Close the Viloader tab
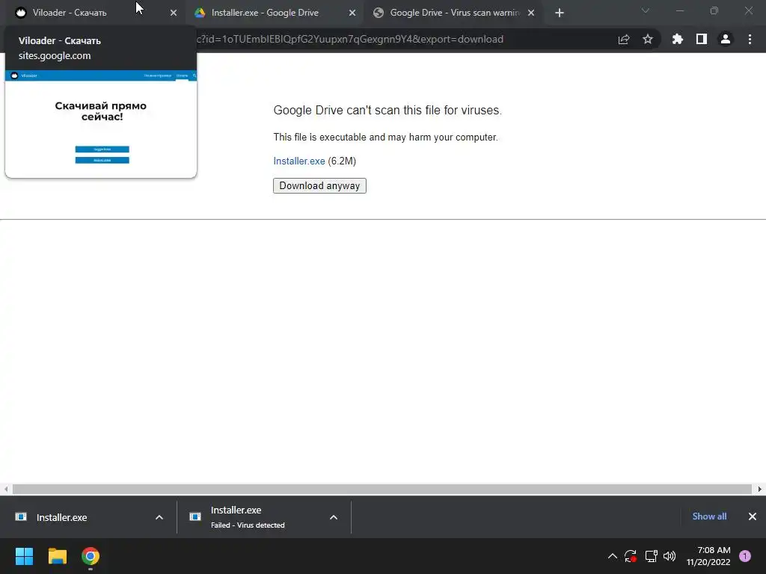766x574 pixels. point(174,13)
